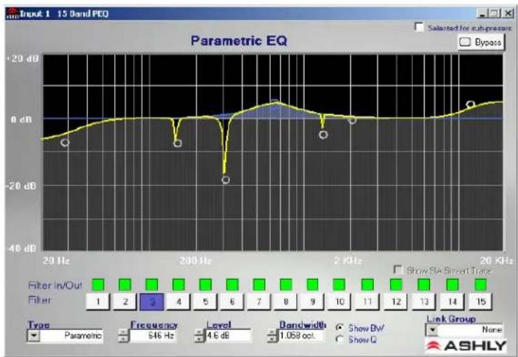Select filter 1 button
Image resolution: width=518 pixels, height=357 pixels.
tap(98, 302)
